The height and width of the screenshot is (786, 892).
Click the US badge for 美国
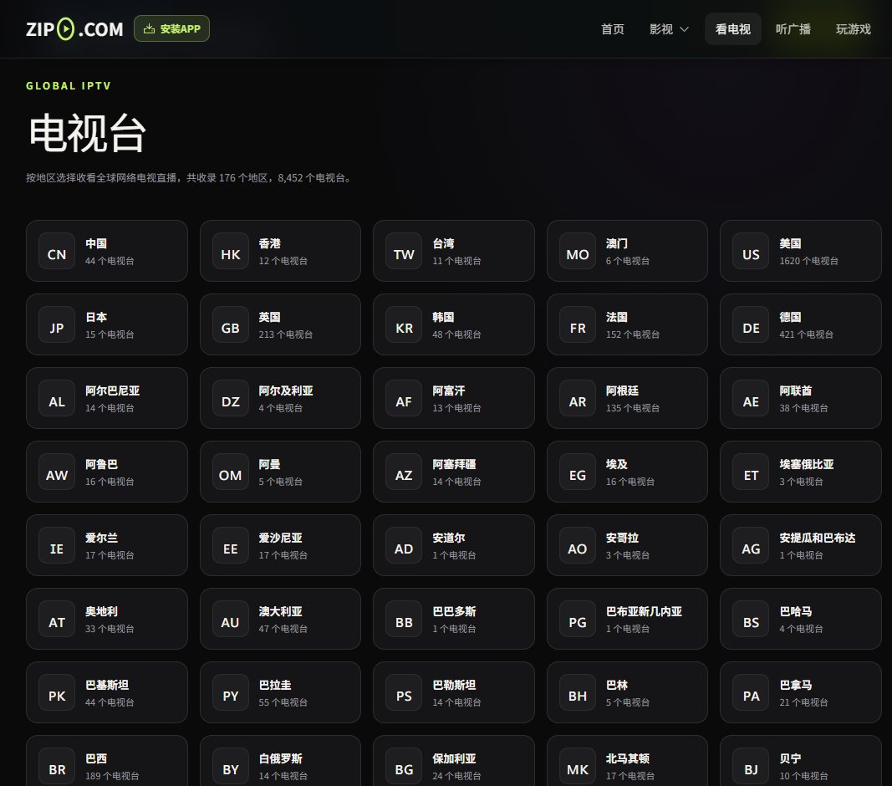(x=751, y=251)
